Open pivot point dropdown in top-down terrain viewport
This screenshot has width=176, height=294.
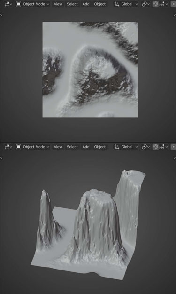tap(145, 4)
